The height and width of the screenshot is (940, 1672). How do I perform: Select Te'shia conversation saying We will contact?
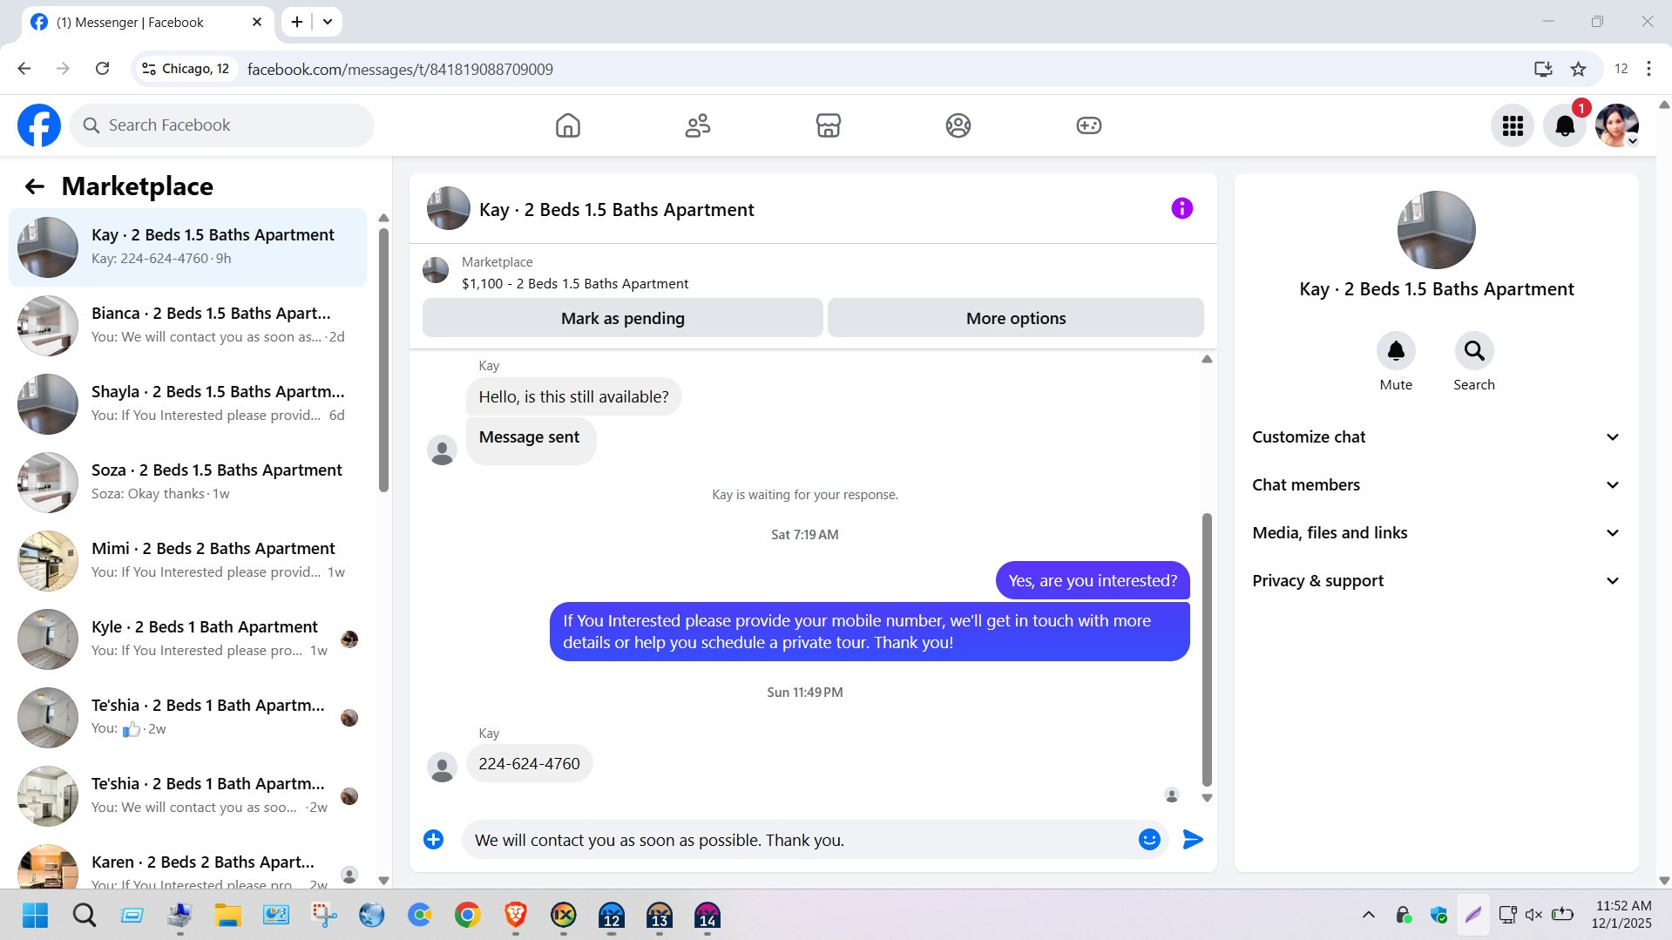187,796
